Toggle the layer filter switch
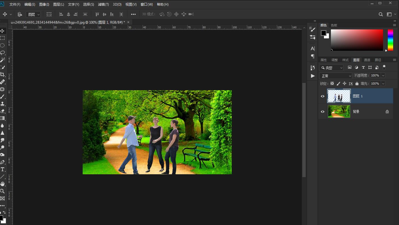This screenshot has height=225, width=399. pos(384,67)
